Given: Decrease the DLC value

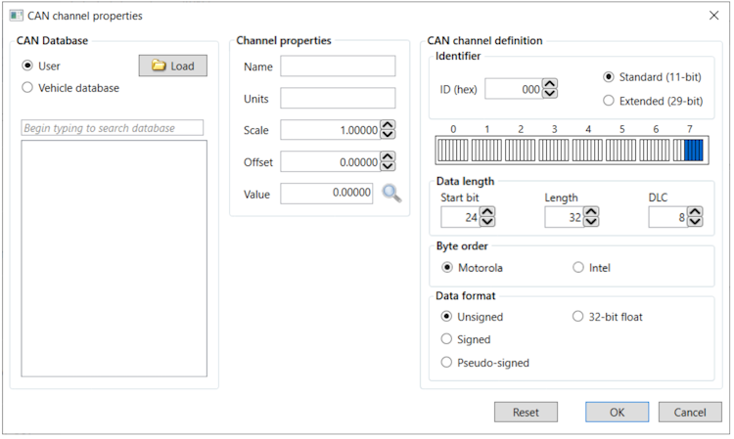Looking at the screenshot, I should point(695,222).
